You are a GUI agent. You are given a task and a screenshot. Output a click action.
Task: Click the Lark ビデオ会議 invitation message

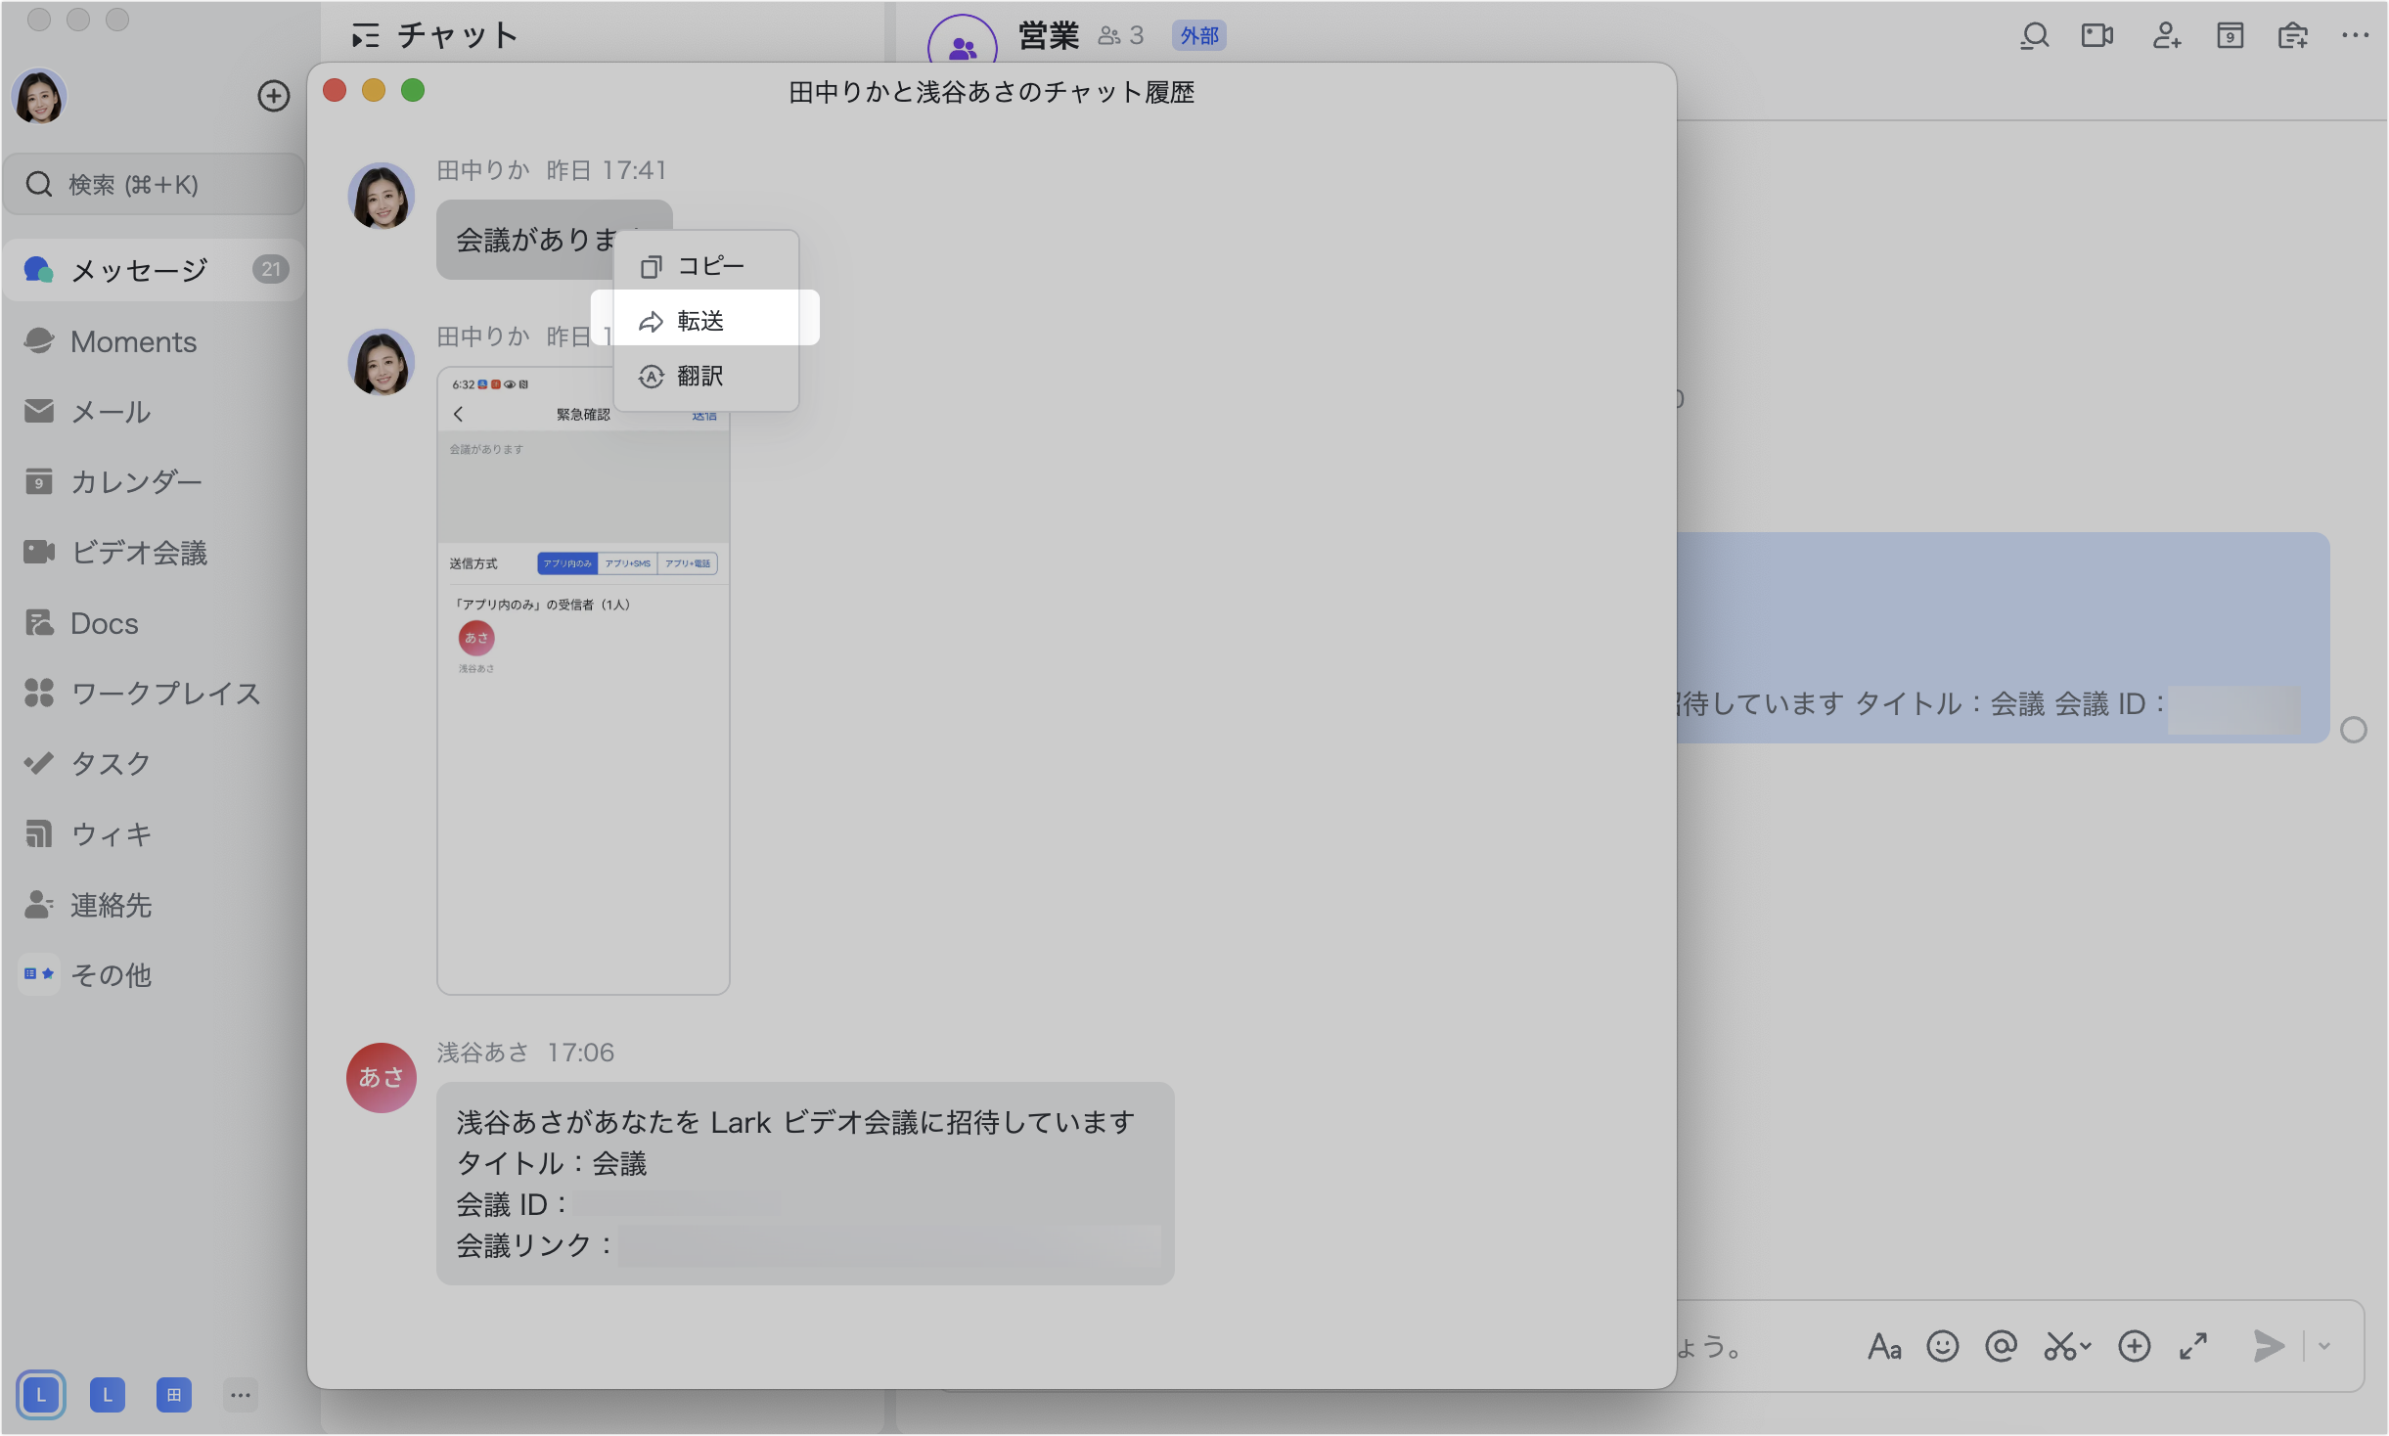pyautogui.click(x=805, y=1184)
